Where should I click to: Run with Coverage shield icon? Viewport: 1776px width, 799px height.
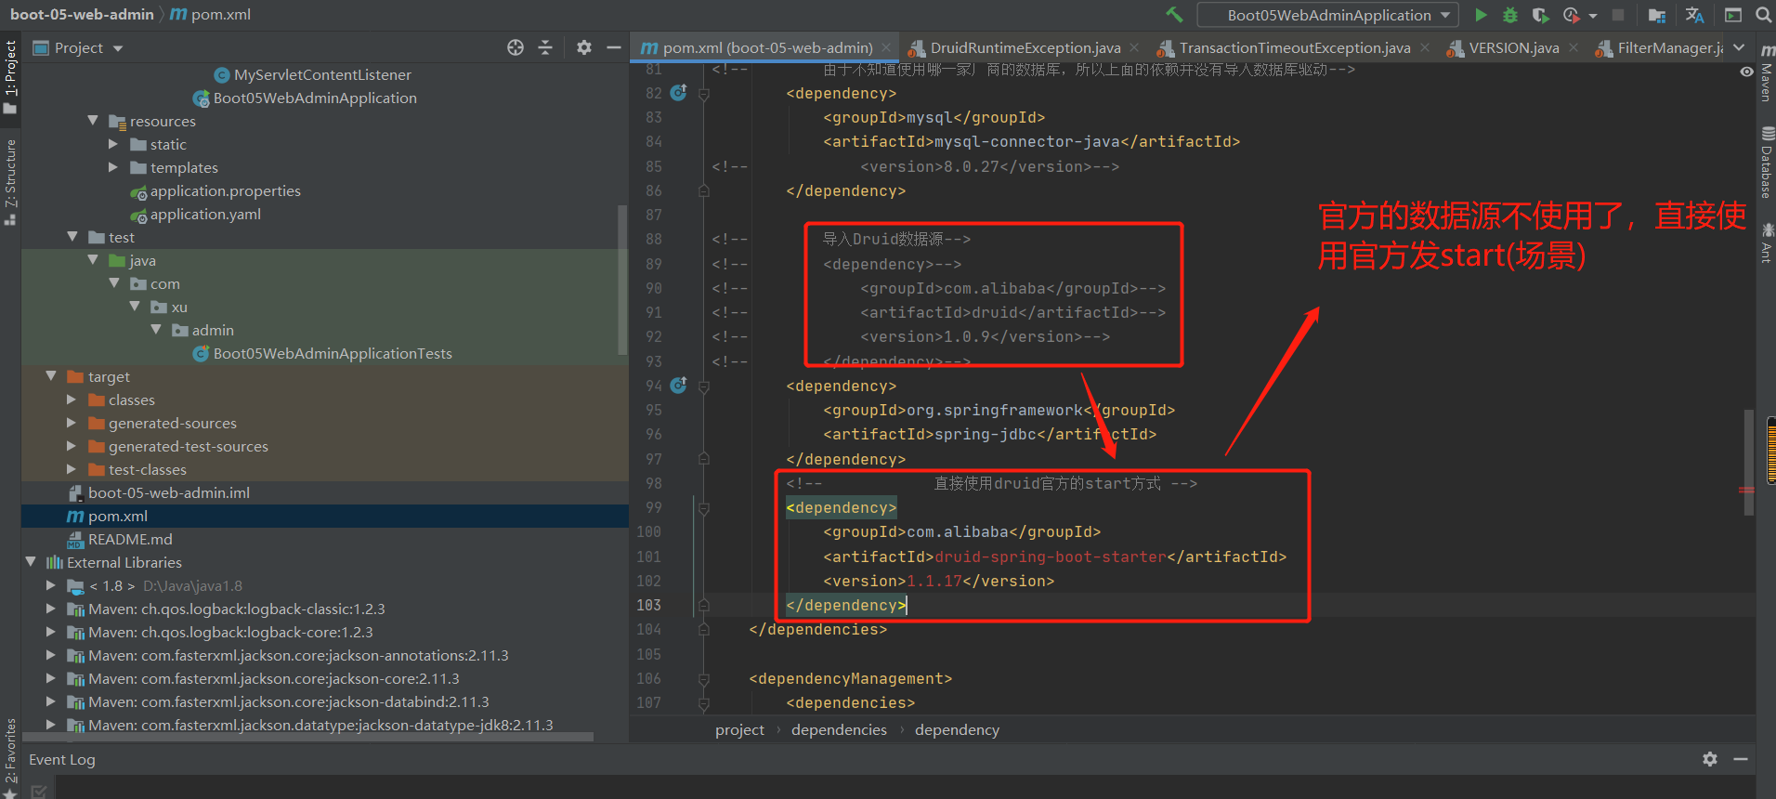pyautogui.click(x=1540, y=15)
